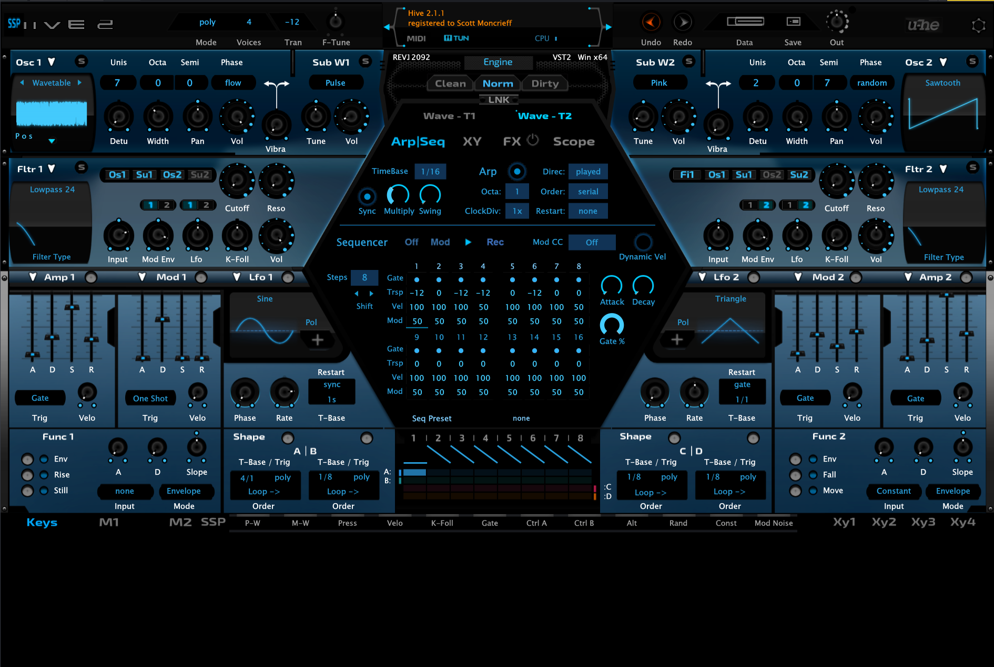Solo Sub W2 with its S button
The image size is (994, 667).
tap(688, 61)
